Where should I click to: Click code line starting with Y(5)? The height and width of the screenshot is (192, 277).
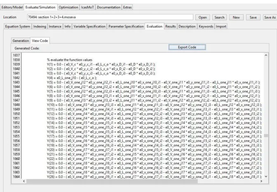(153, 82)
